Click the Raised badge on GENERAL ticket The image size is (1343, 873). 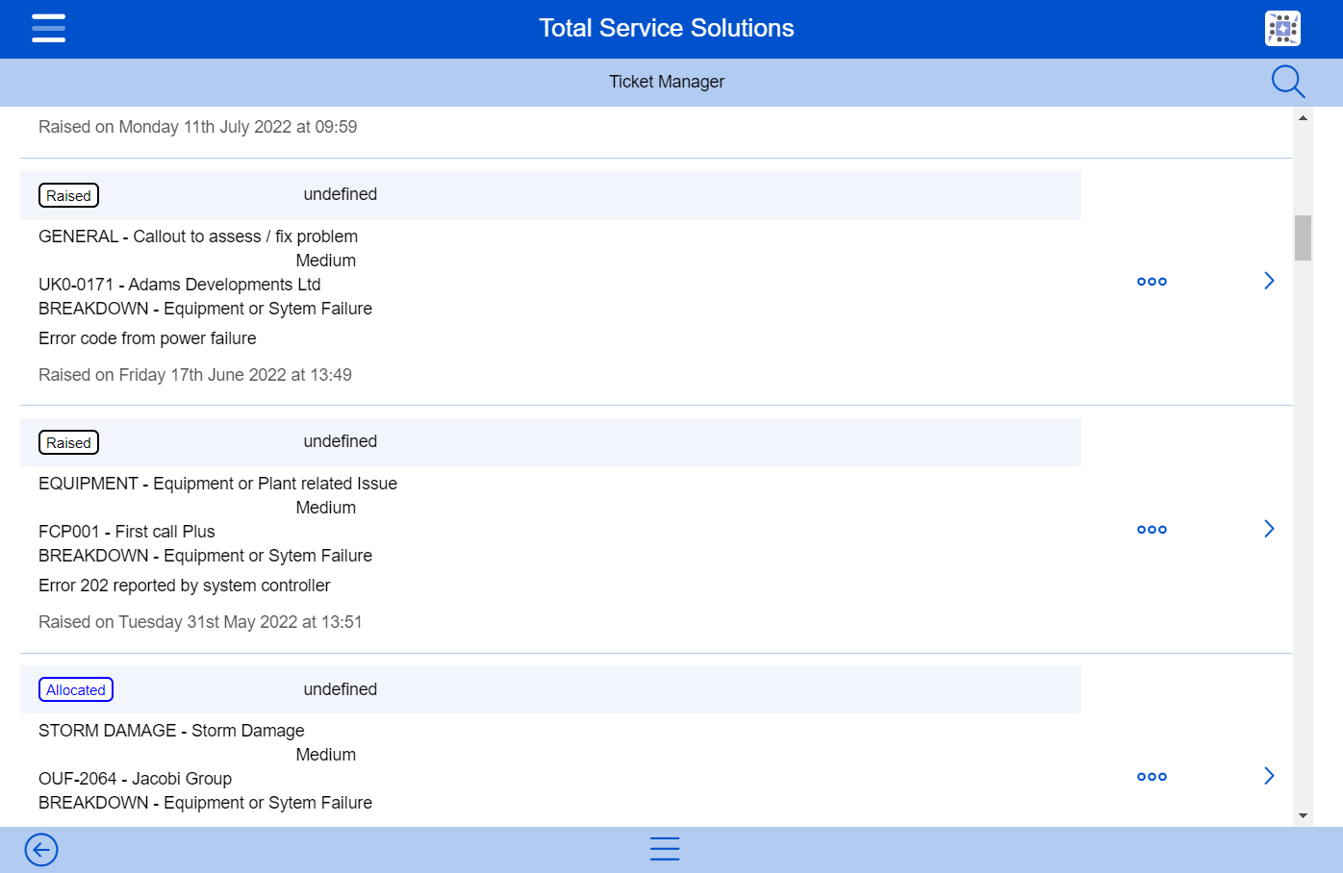click(x=68, y=196)
